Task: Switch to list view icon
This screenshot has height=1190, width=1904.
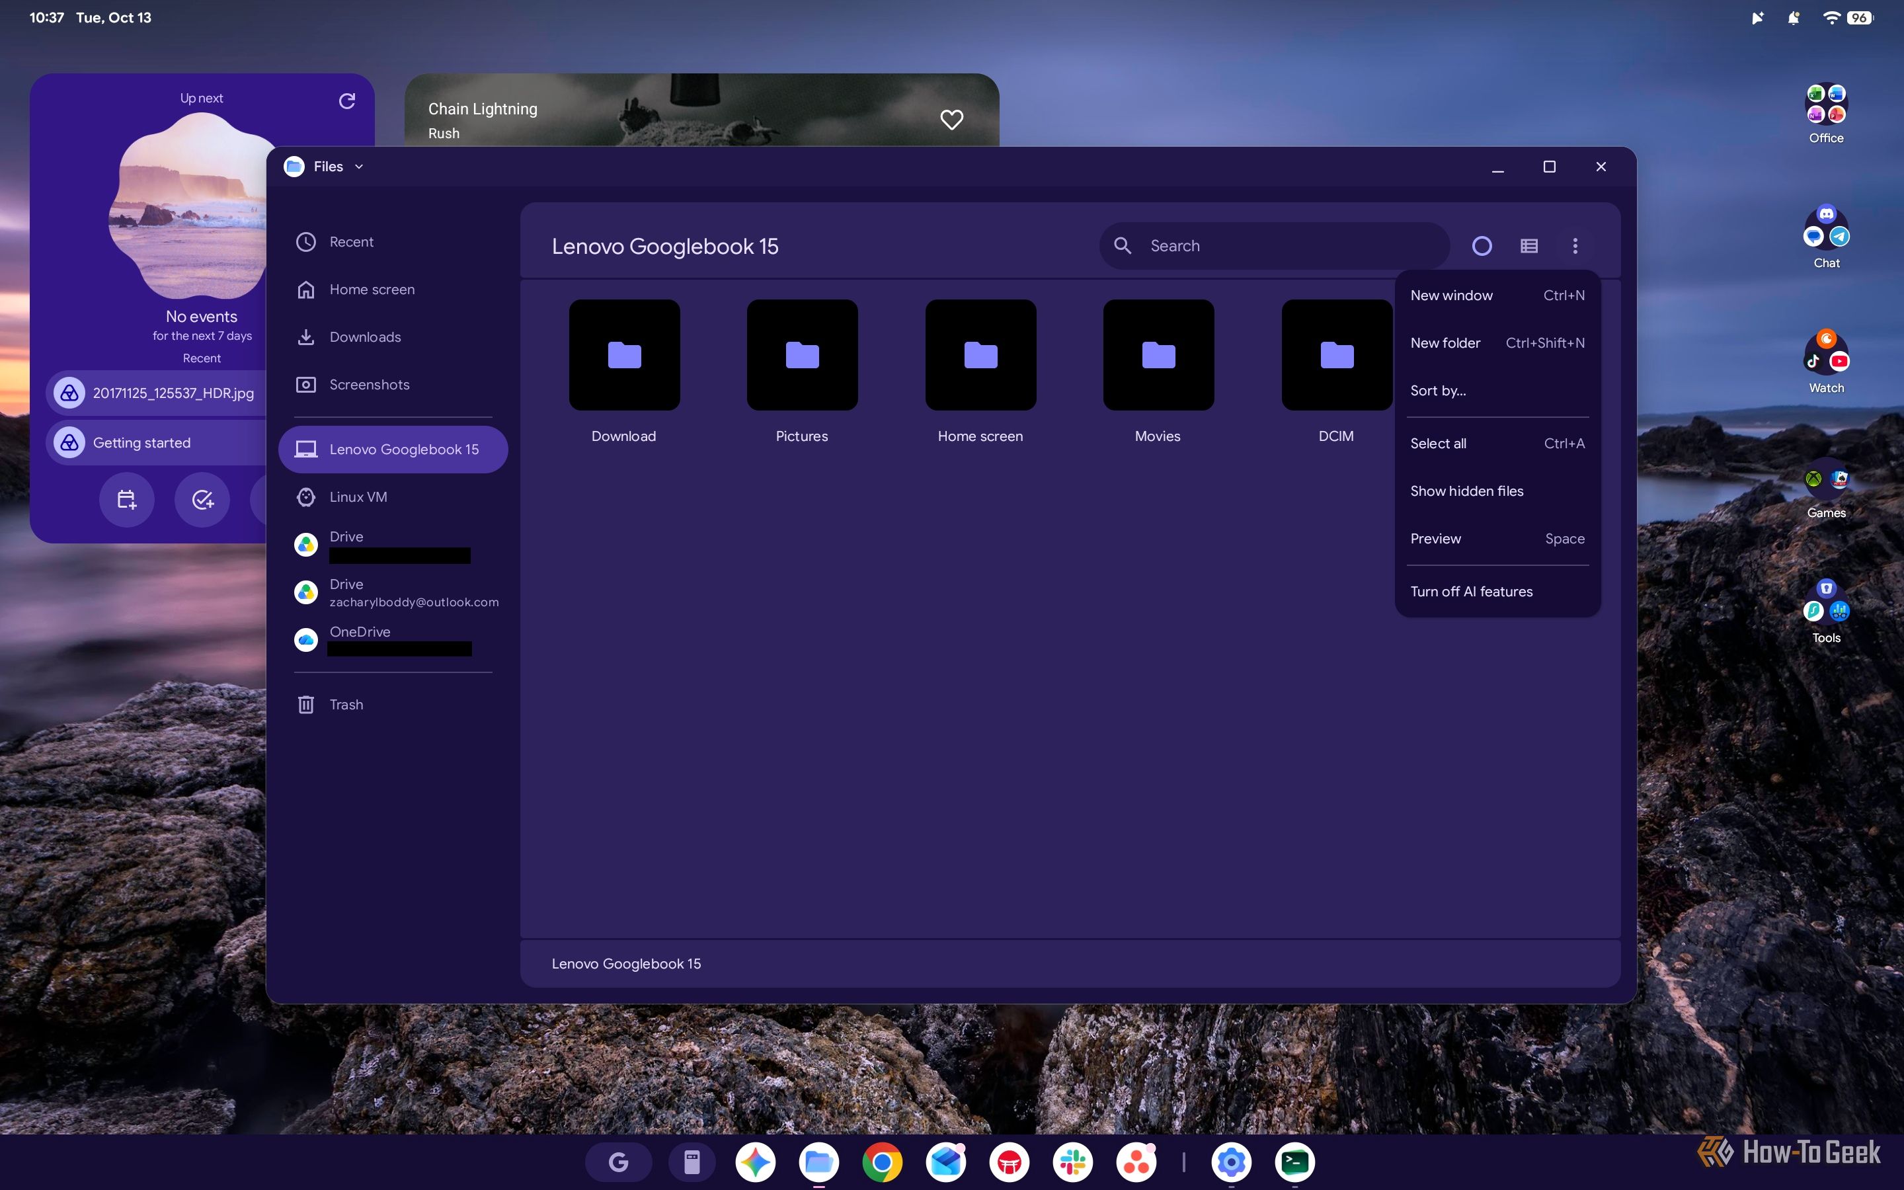Action: pos(1528,247)
